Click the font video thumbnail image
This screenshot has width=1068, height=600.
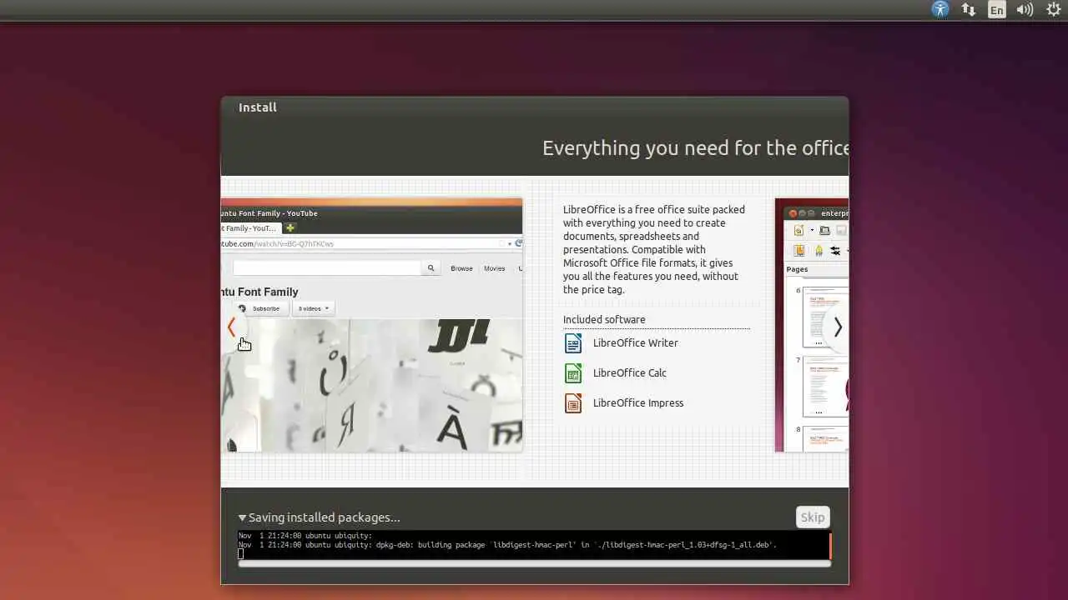click(x=372, y=385)
